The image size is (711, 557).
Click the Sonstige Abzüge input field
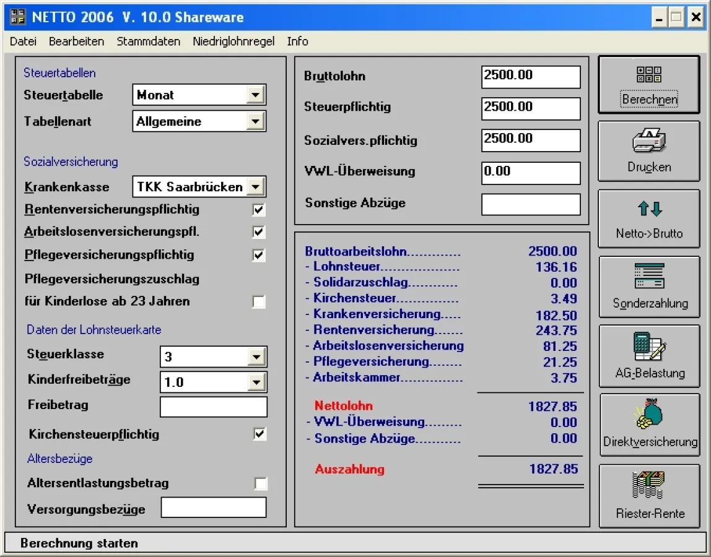531,204
